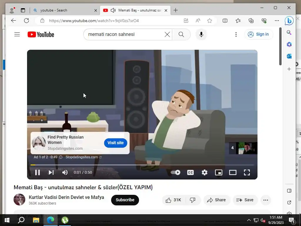Add app to sidebar with plus
This screenshot has width=301, height=226.
pos(289,69)
